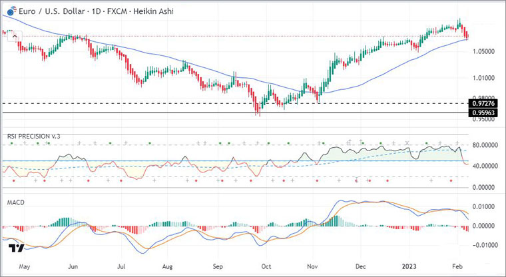The width and height of the screenshot is (506, 277).
Task: Click the Jul label on the time axis
Action: [121, 266]
